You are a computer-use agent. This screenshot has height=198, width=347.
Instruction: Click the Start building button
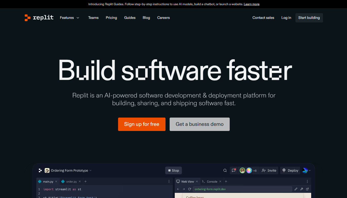click(309, 18)
